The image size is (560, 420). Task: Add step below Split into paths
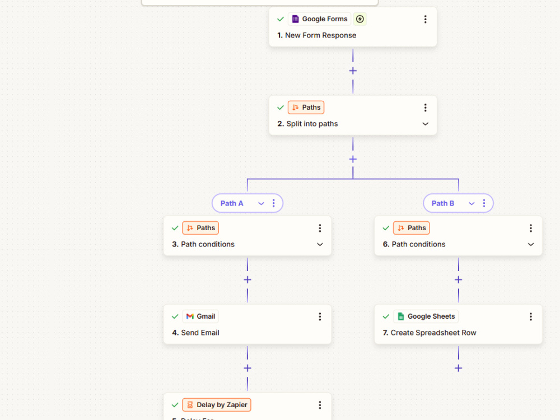[353, 159]
